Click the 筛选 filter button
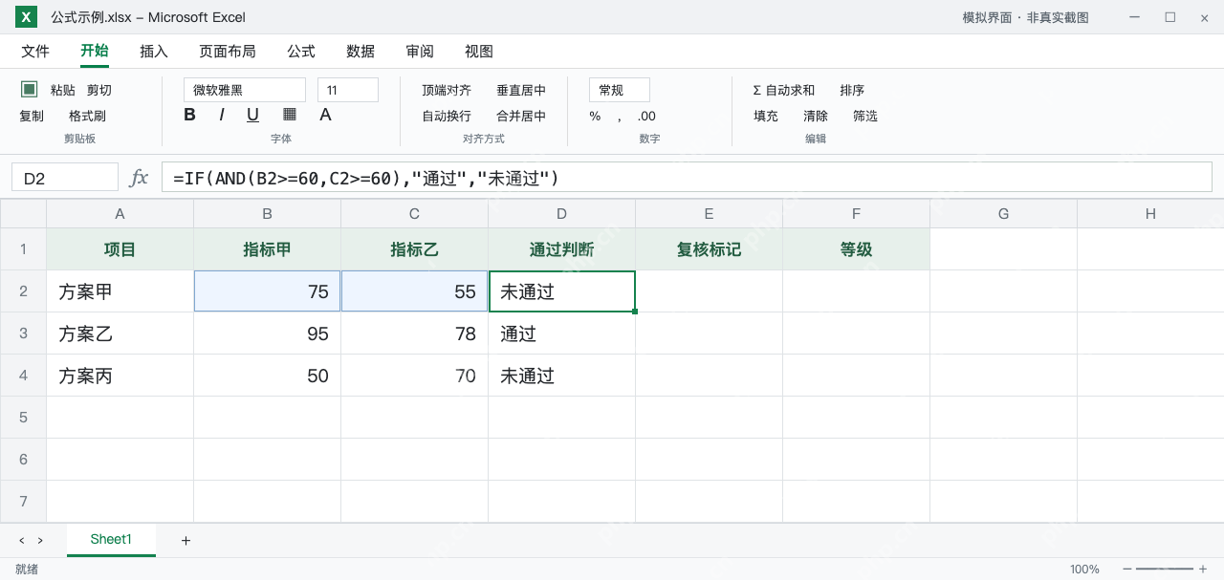 tap(865, 116)
